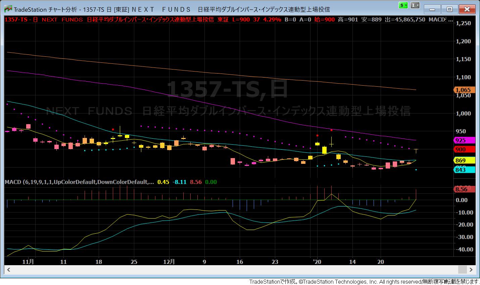
Task: Click the 安=889 low price text
Action: [372, 19]
